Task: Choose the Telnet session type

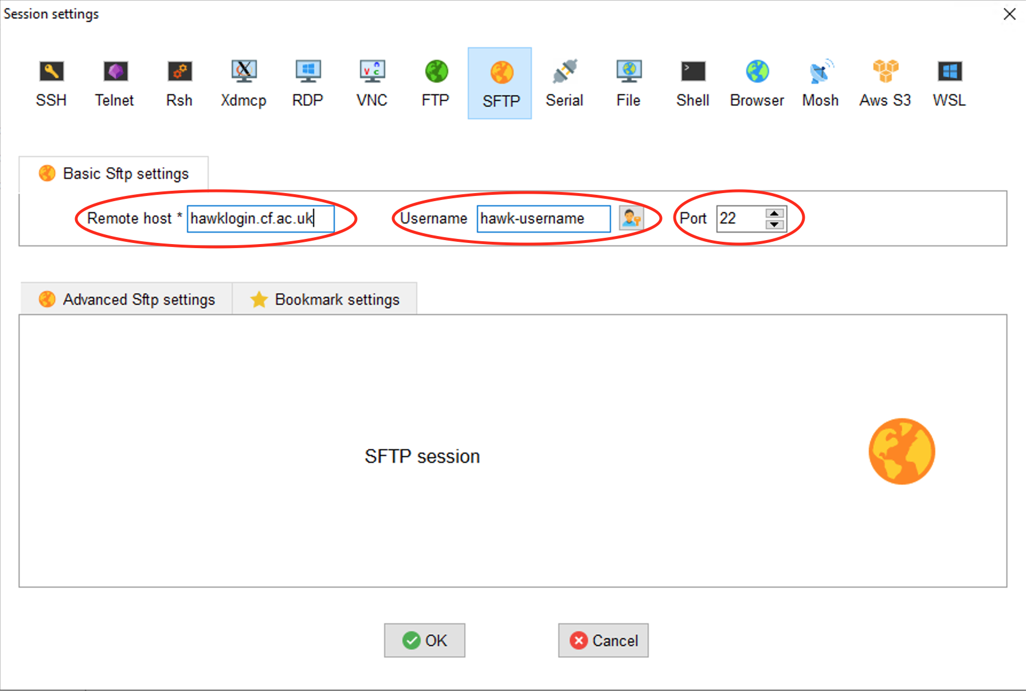Action: (115, 83)
